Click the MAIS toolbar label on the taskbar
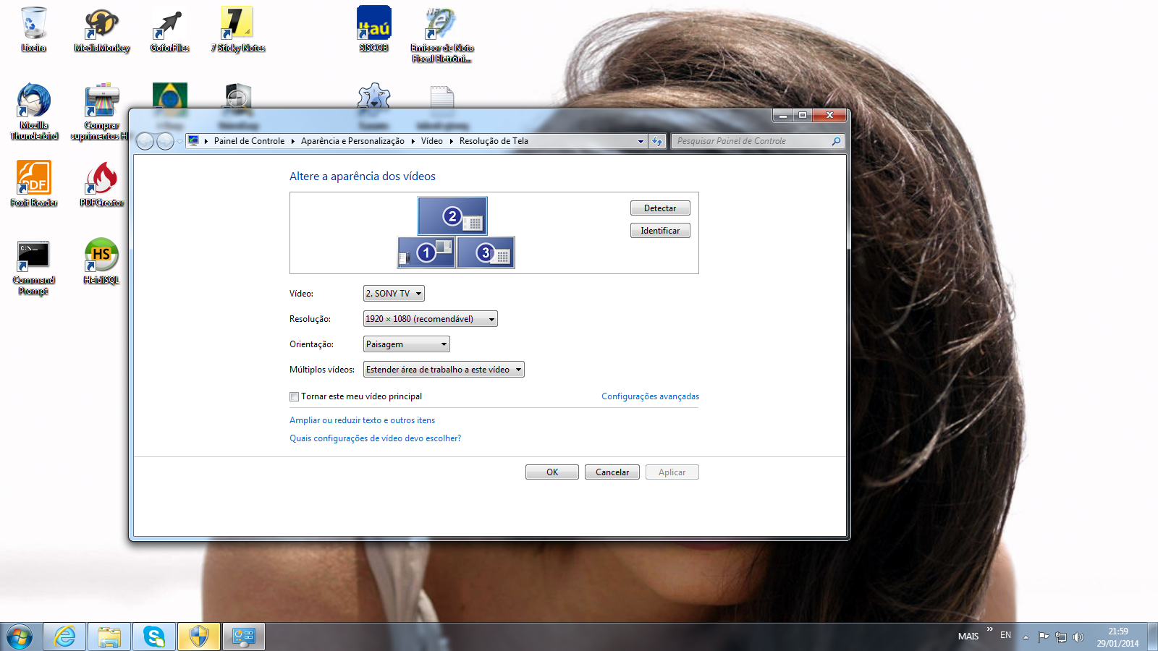Screen dimensions: 1158x651 (968, 637)
